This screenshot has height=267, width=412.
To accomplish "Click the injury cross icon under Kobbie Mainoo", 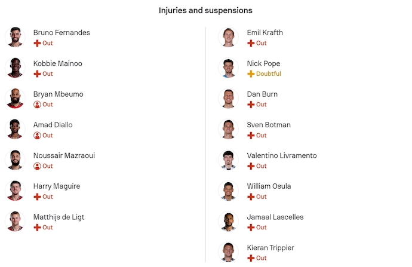I will click(37, 74).
